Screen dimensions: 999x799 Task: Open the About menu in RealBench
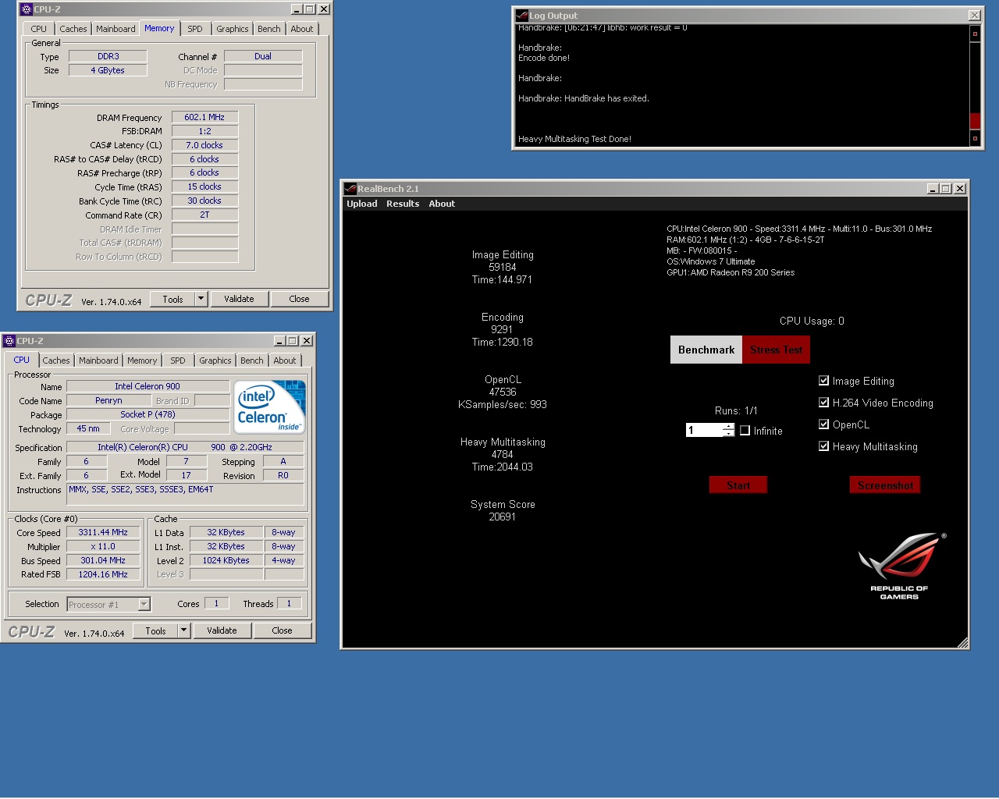(x=442, y=204)
